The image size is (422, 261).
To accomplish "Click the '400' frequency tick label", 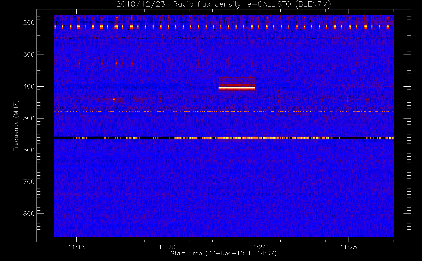I will tap(29, 86).
